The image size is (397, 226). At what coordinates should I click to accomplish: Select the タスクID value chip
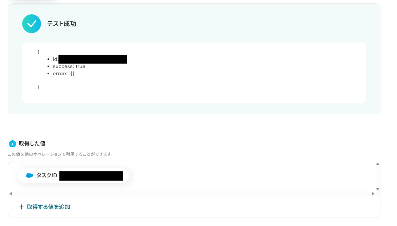click(x=73, y=175)
